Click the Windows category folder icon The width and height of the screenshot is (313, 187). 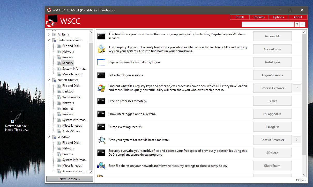coord(54,137)
